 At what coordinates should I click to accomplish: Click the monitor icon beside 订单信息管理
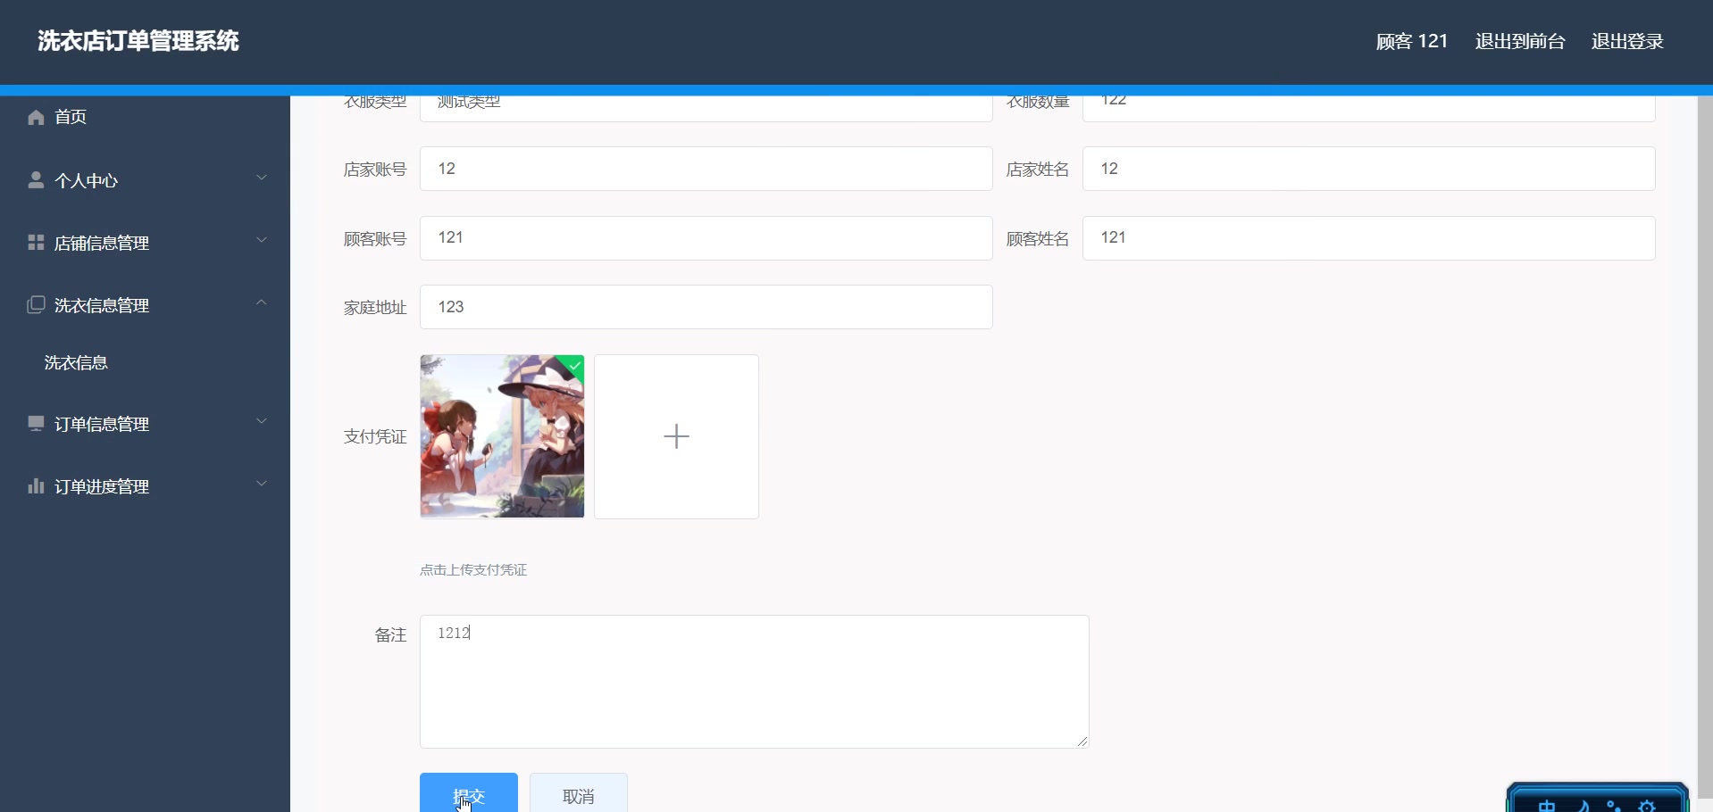[36, 424]
